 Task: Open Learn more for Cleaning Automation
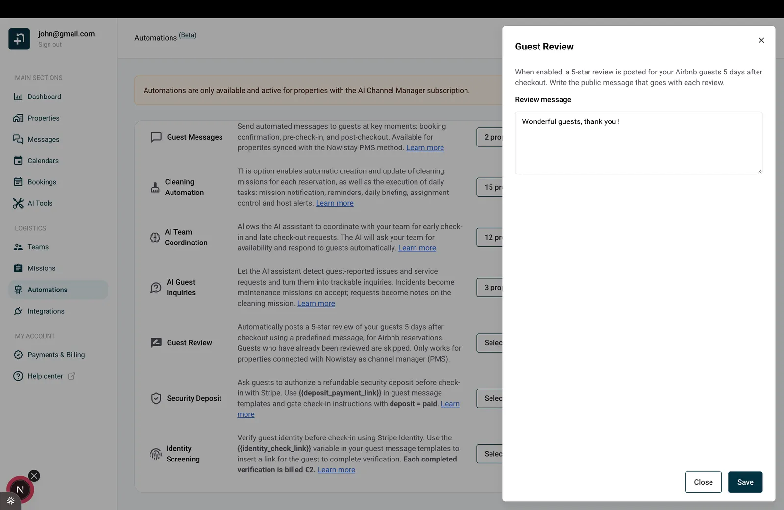pos(335,203)
